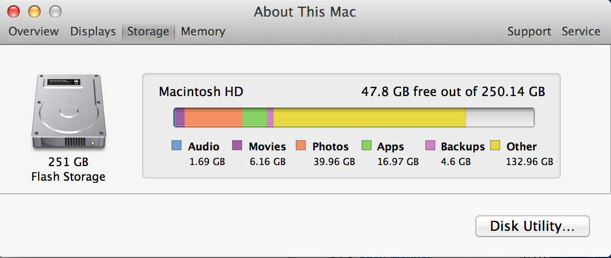Click the pink Backups legend swatch
Screen dimensions: 611x258
[430, 146]
